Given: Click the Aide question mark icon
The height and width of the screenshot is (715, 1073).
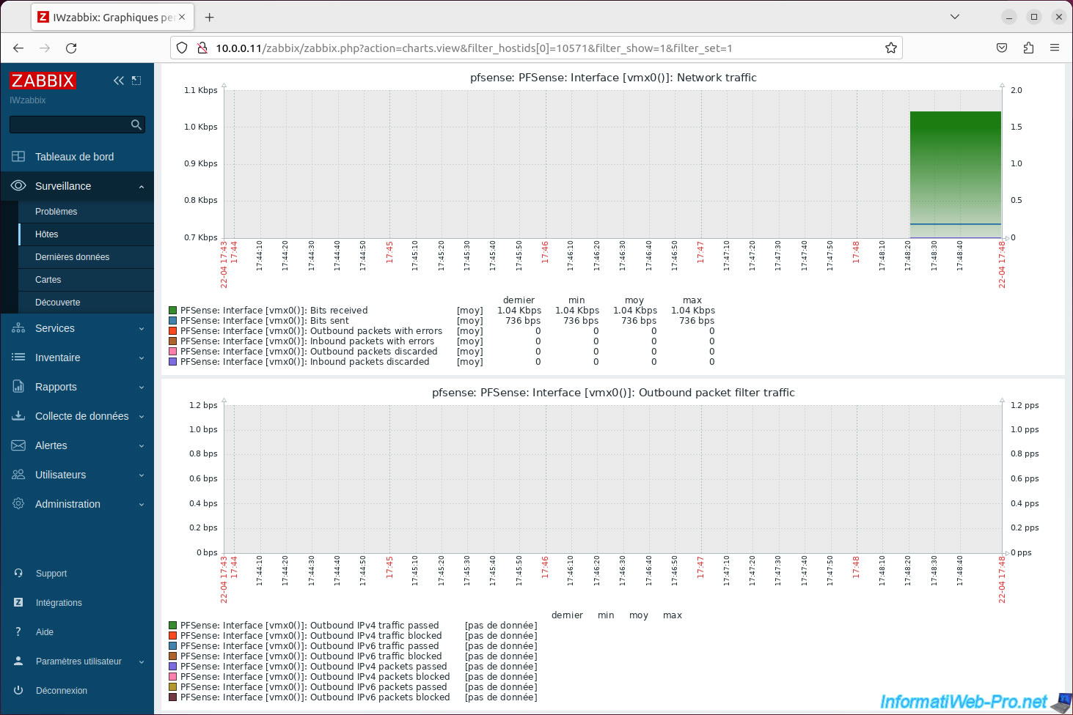Looking at the screenshot, I should [18, 632].
